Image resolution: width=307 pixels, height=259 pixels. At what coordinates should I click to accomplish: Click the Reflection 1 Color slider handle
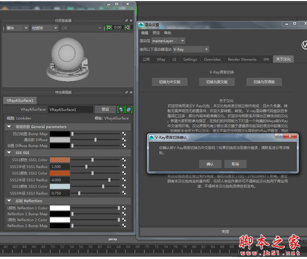119,208
